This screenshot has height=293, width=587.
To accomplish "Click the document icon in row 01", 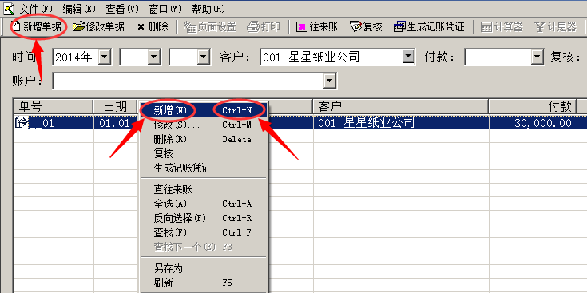I will tap(21, 123).
